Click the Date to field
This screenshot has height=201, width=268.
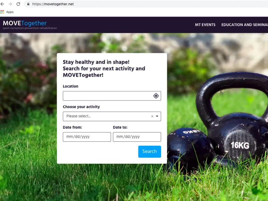[x=137, y=137]
